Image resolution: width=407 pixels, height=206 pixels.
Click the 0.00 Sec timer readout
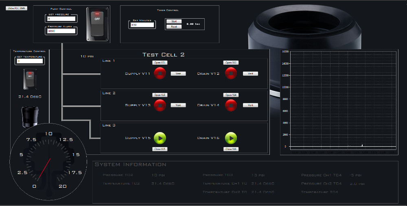coord(193,24)
